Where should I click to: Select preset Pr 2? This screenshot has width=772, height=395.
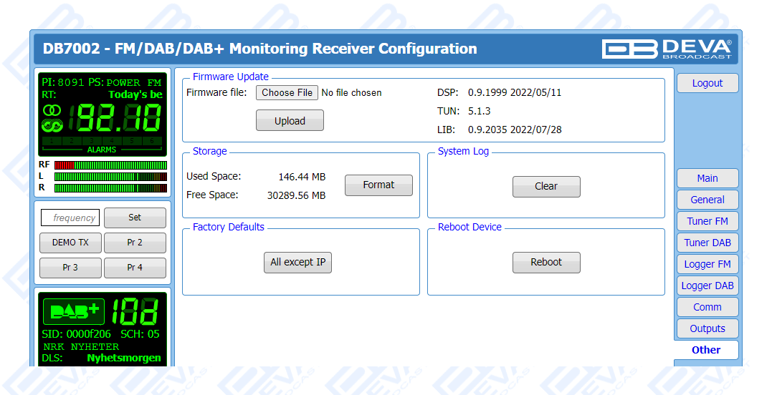point(135,243)
